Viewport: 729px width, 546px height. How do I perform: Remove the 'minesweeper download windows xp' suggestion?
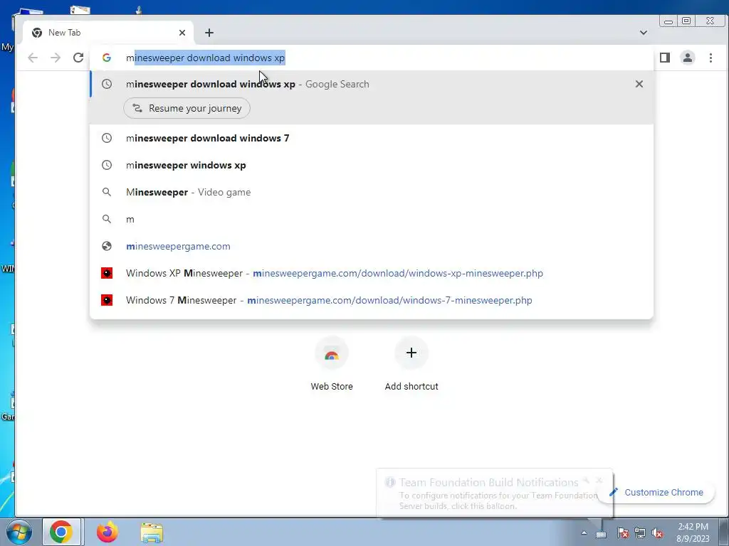pos(639,84)
